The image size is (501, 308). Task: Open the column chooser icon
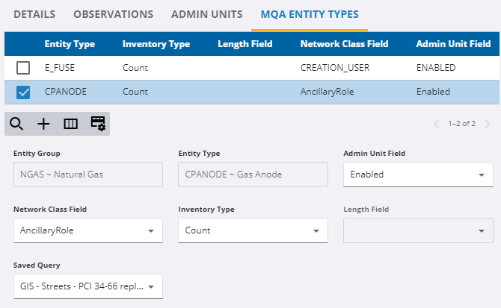(x=70, y=124)
